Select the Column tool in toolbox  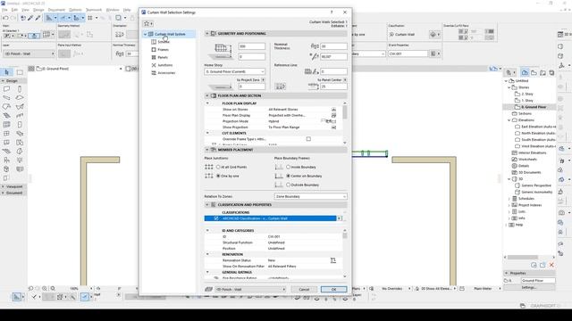pyautogui.click(x=20, y=89)
